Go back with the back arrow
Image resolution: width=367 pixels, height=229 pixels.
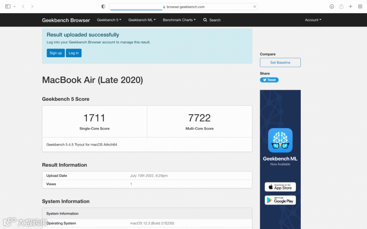(23, 6)
